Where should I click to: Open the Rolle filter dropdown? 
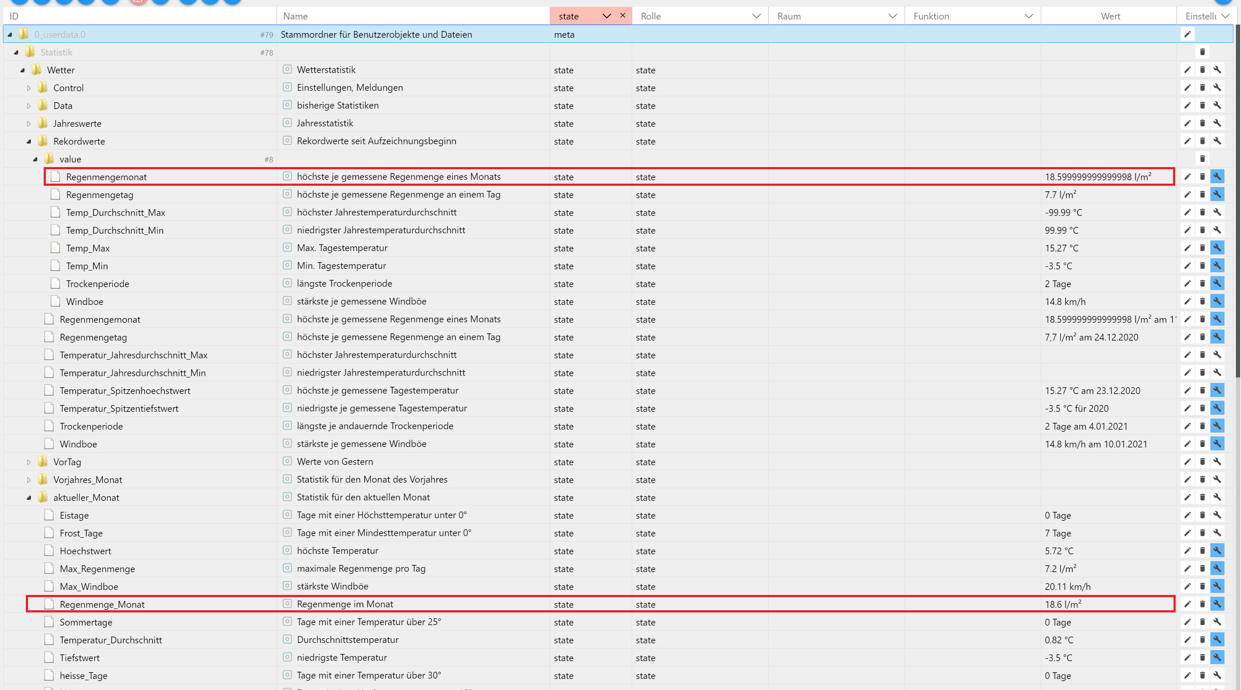[756, 16]
